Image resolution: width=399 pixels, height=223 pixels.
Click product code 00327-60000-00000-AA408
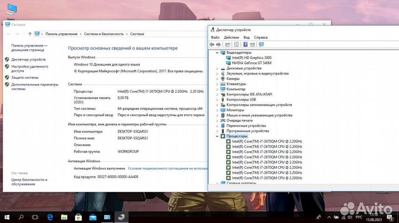(117, 177)
